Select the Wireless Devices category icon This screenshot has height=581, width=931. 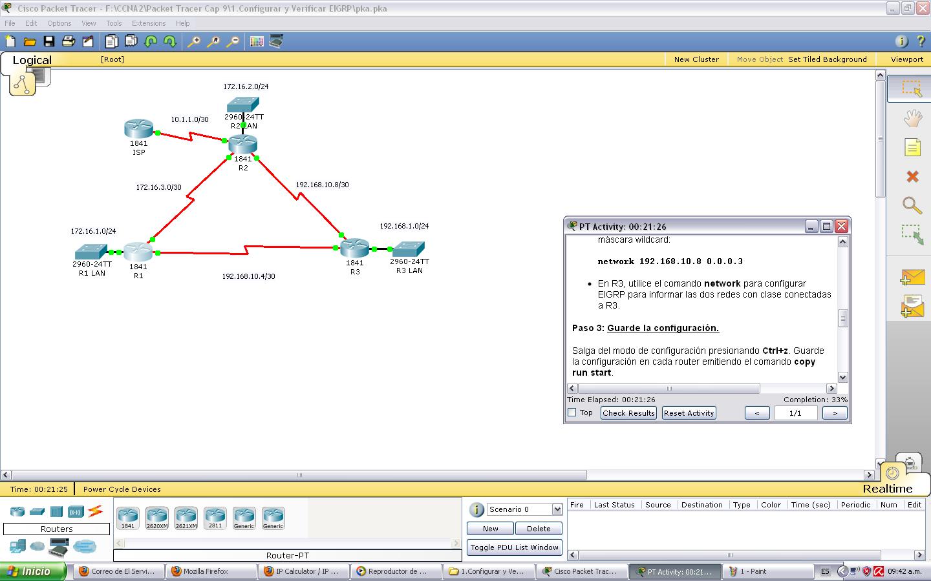coord(76,512)
